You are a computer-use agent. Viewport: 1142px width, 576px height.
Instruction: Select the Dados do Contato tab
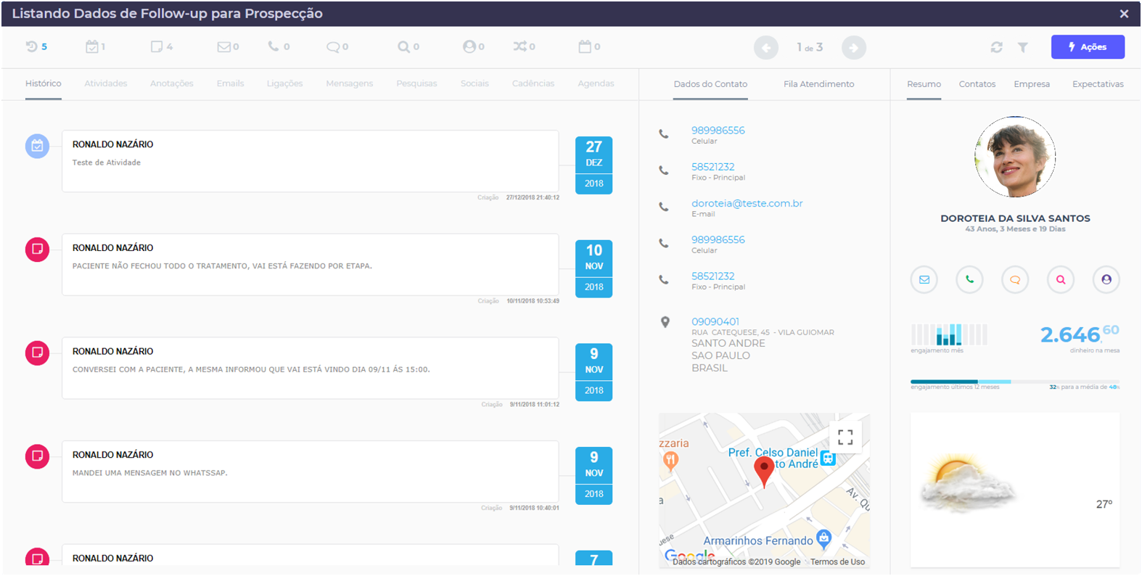point(710,84)
